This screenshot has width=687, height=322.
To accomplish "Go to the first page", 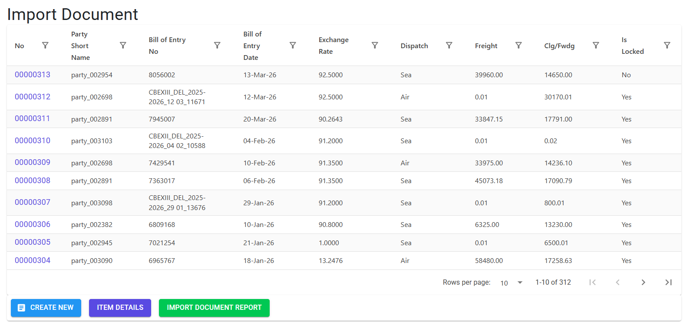I will pos(592,283).
